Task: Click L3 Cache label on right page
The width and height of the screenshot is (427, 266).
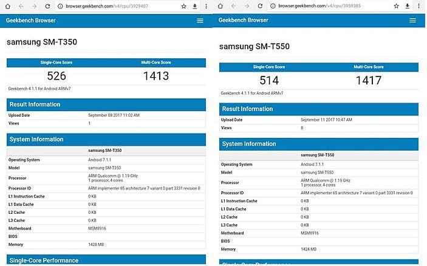Action: click(229, 225)
